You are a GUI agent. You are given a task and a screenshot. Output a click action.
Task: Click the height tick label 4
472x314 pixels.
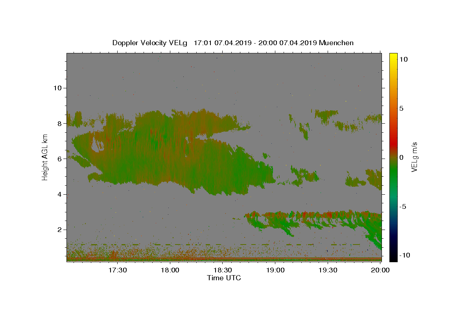pos(59,194)
